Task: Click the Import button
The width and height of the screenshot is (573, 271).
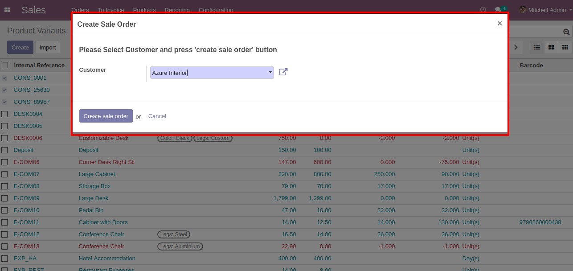Action: [x=48, y=47]
